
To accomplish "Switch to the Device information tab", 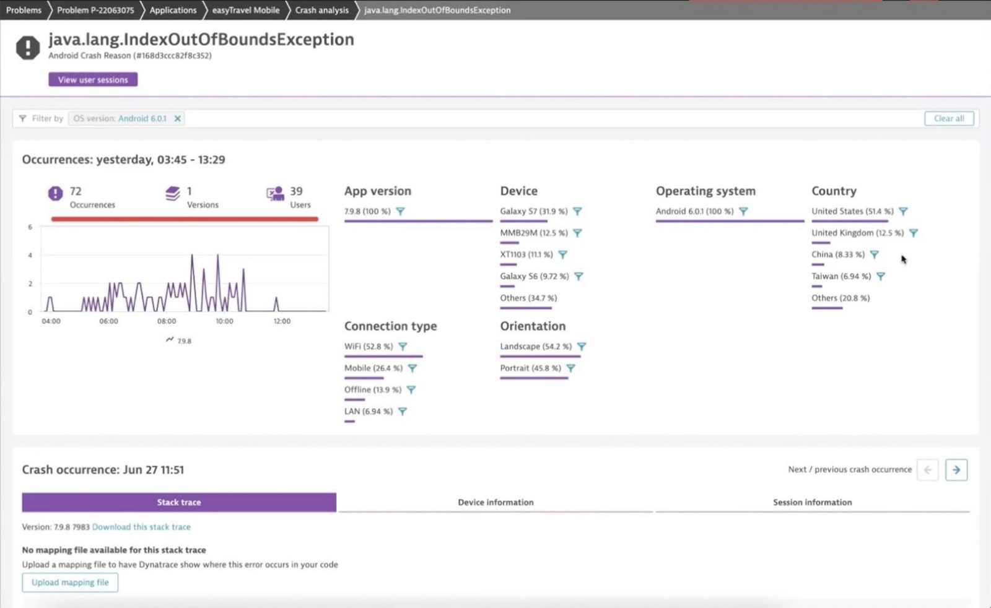I will pyautogui.click(x=495, y=502).
